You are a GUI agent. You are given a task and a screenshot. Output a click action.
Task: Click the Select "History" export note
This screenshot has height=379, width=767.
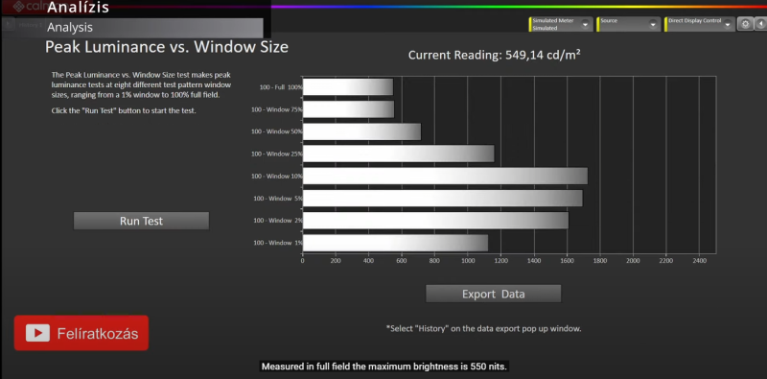point(483,328)
